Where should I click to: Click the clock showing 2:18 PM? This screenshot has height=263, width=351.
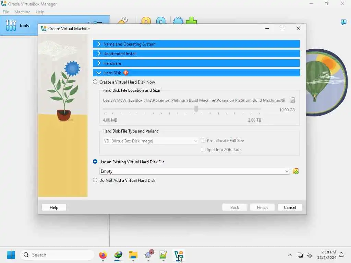(x=327, y=255)
